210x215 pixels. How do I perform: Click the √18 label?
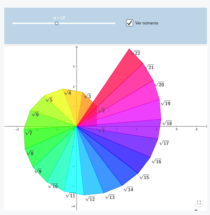[x=167, y=123]
